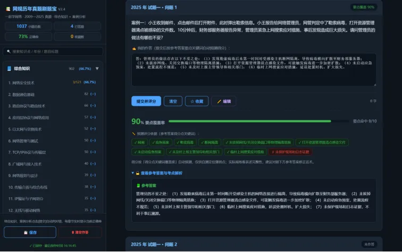Open chapter 4. 应用层协议与网络应用
Screen dimensions: 402x252
(52, 117)
